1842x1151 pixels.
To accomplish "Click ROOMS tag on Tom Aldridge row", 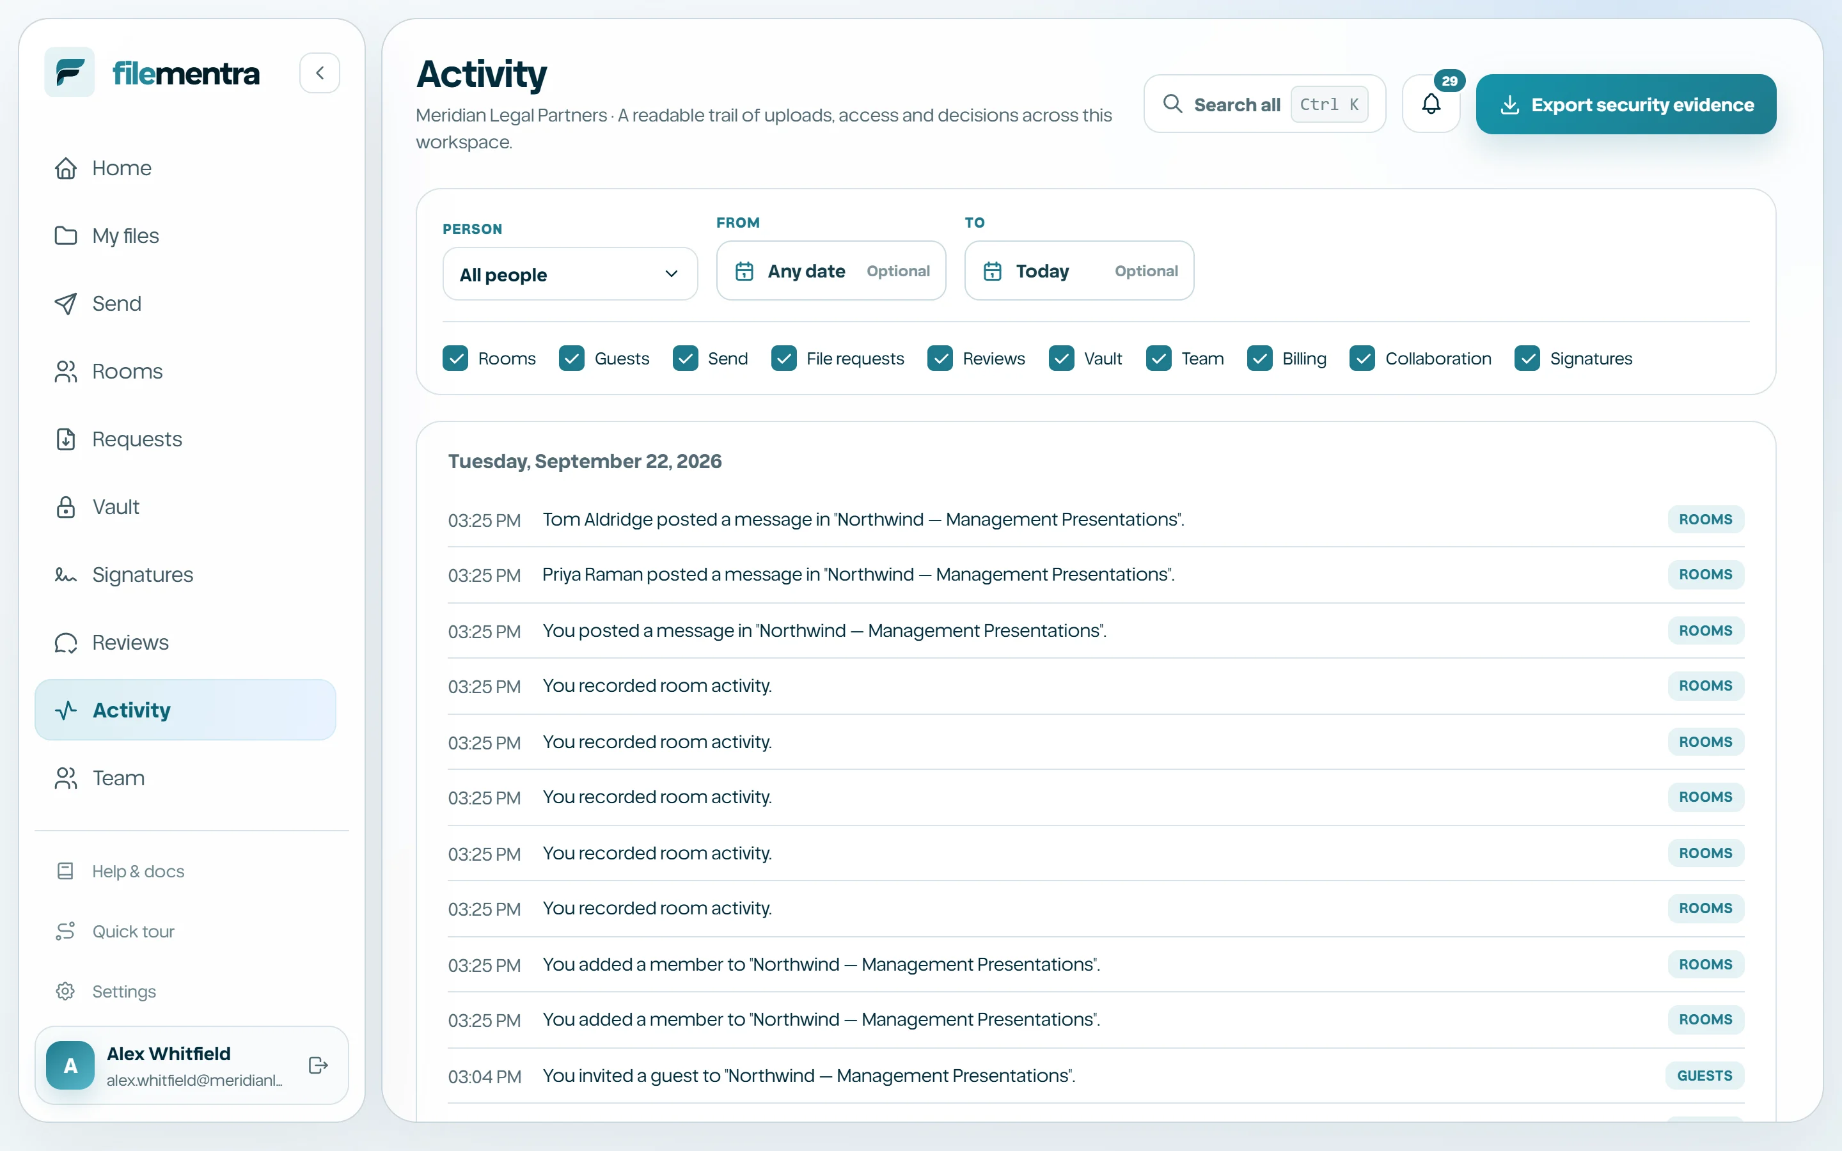I will (1705, 519).
